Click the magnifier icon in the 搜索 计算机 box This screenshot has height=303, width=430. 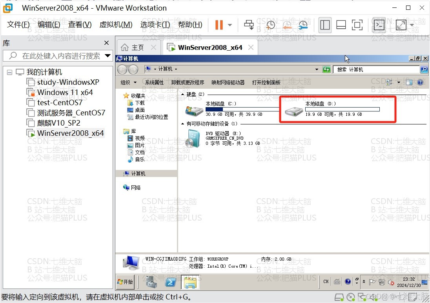[x=424, y=69]
